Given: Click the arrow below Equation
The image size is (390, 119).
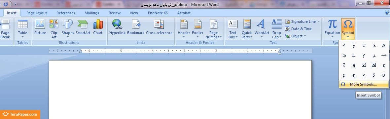Looking at the screenshot, I should pyautogui.click(x=332, y=37).
